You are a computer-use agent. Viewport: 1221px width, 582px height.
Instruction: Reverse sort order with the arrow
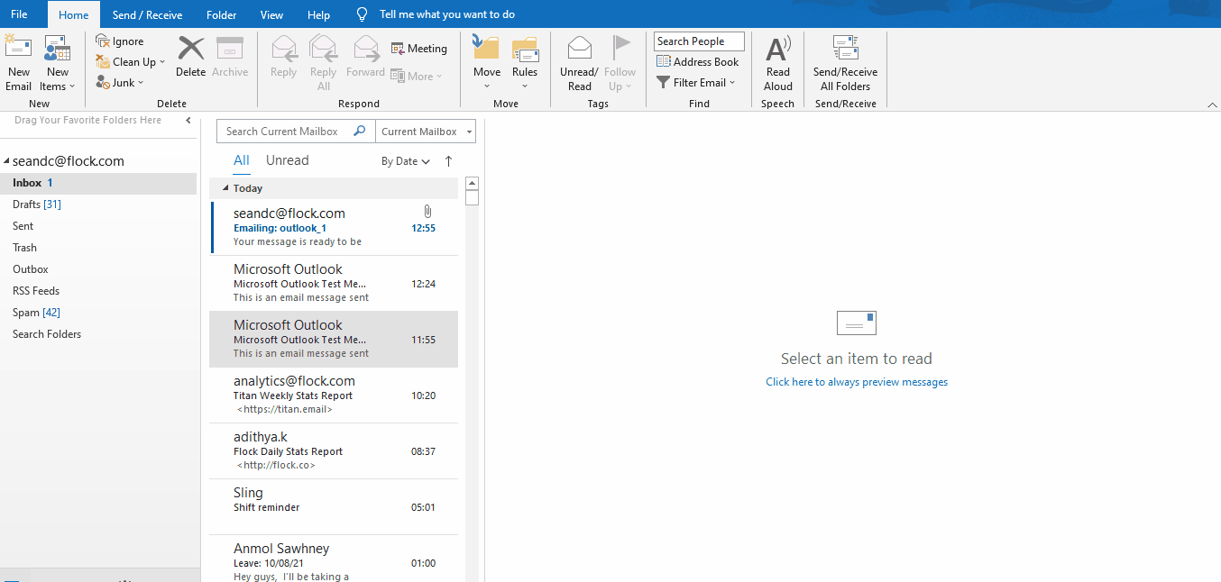point(448,161)
